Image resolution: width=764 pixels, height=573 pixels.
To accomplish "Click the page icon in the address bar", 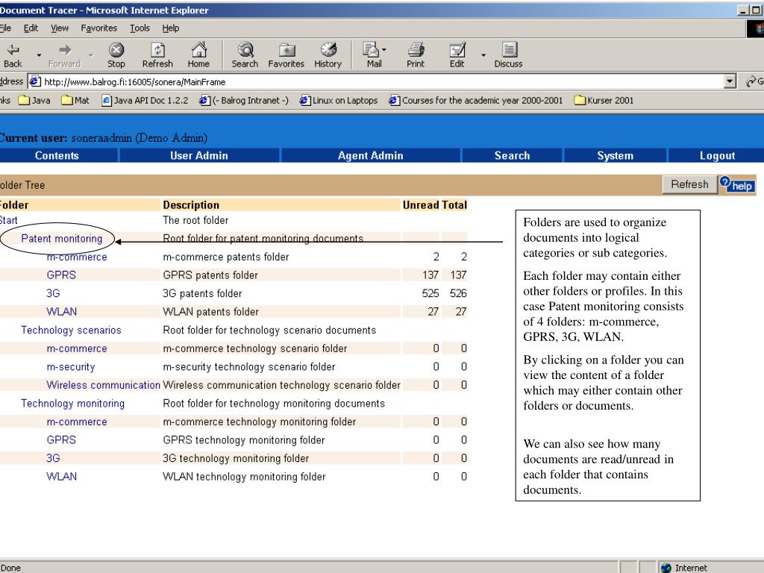I will pos(34,81).
